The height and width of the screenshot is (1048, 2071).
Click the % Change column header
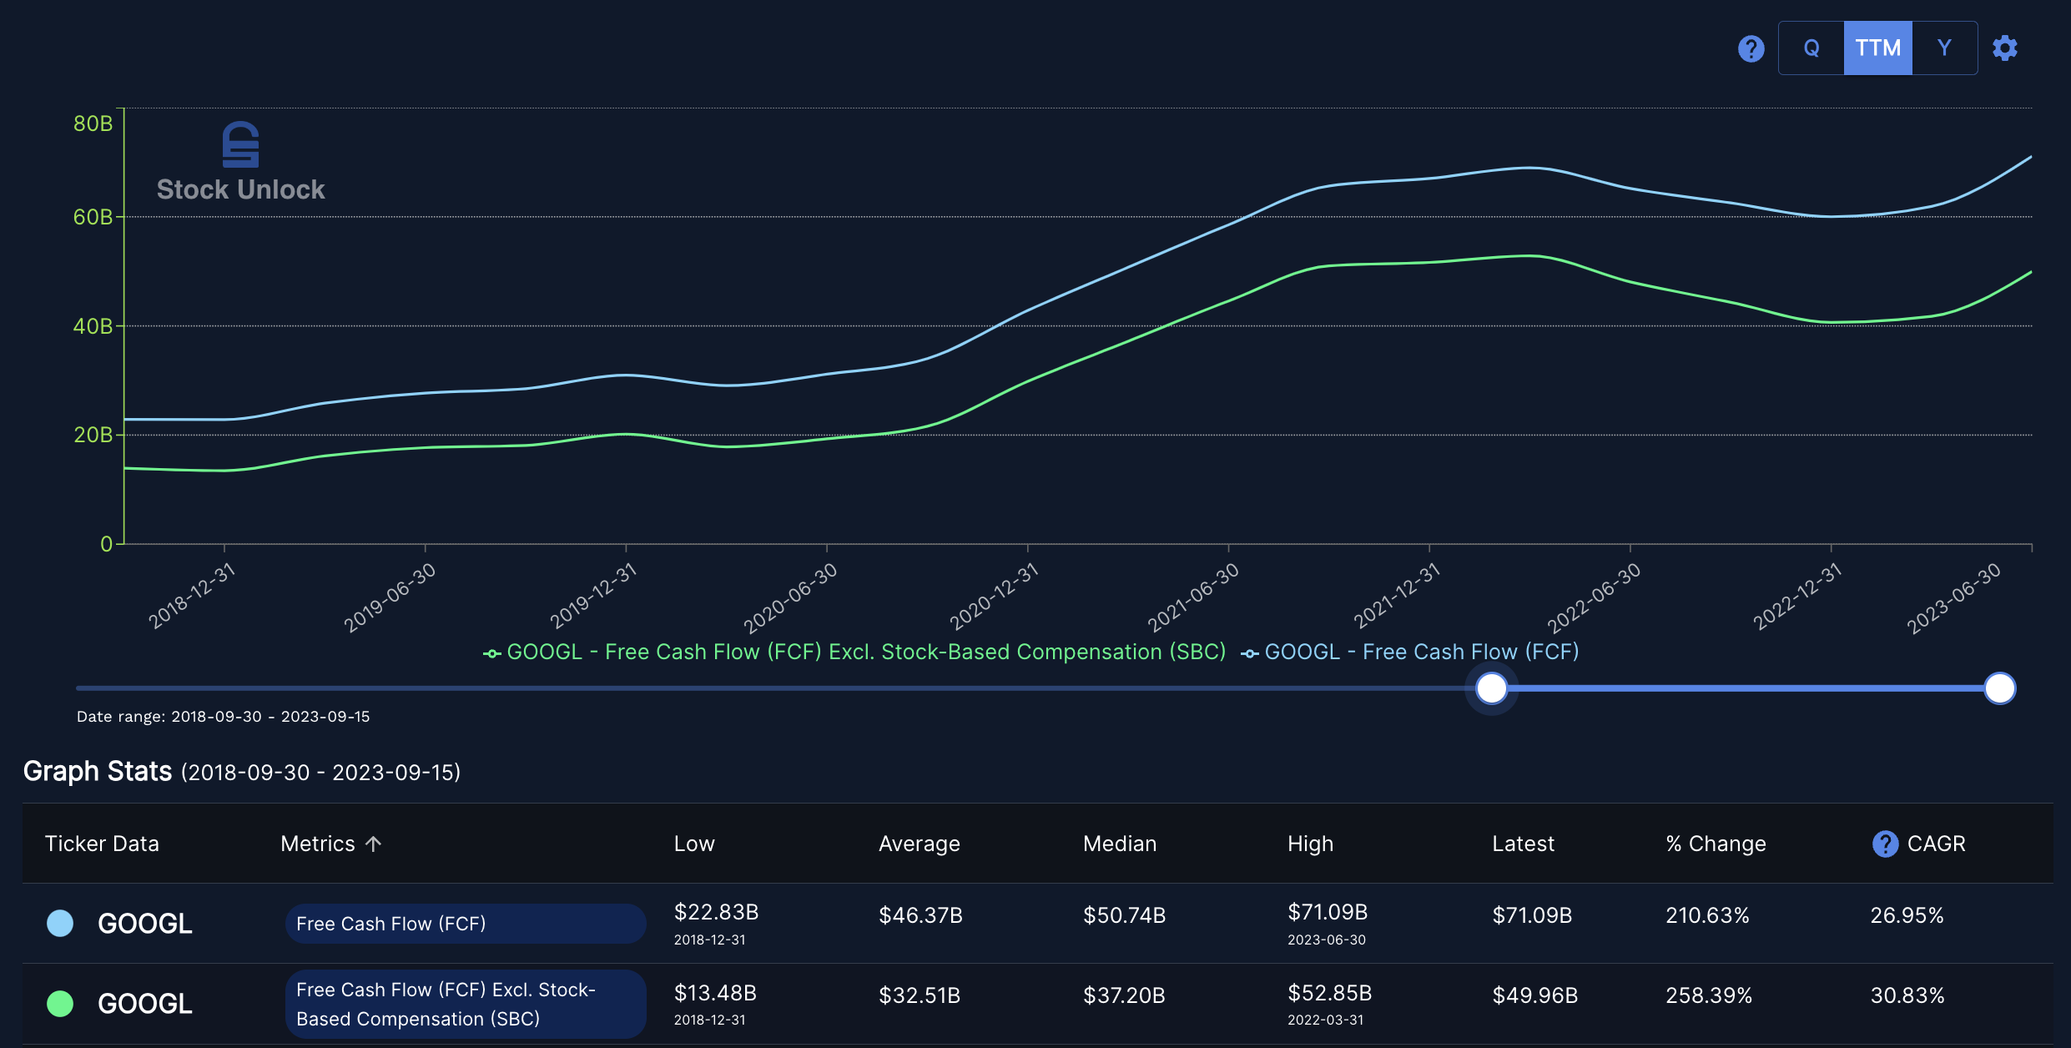[1716, 844]
